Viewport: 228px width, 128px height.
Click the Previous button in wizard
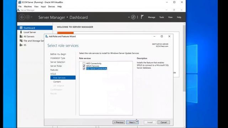(119, 122)
